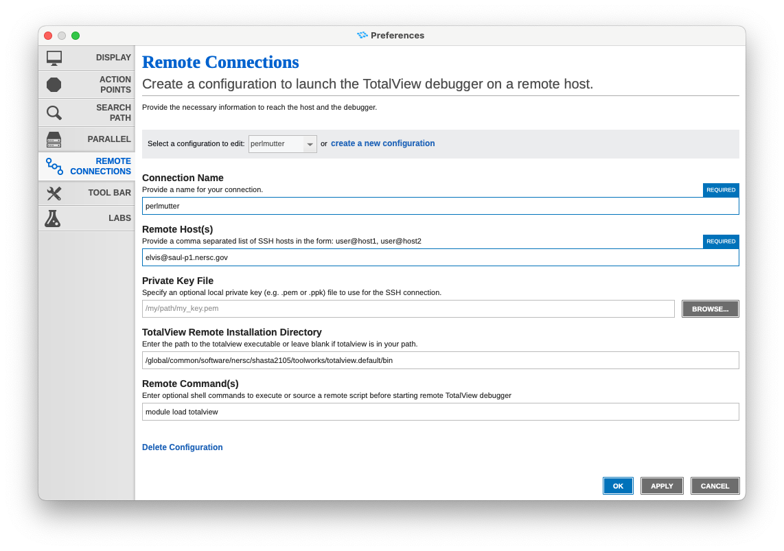The width and height of the screenshot is (784, 551).
Task: Focus the Private Key File field
Action: click(x=408, y=309)
